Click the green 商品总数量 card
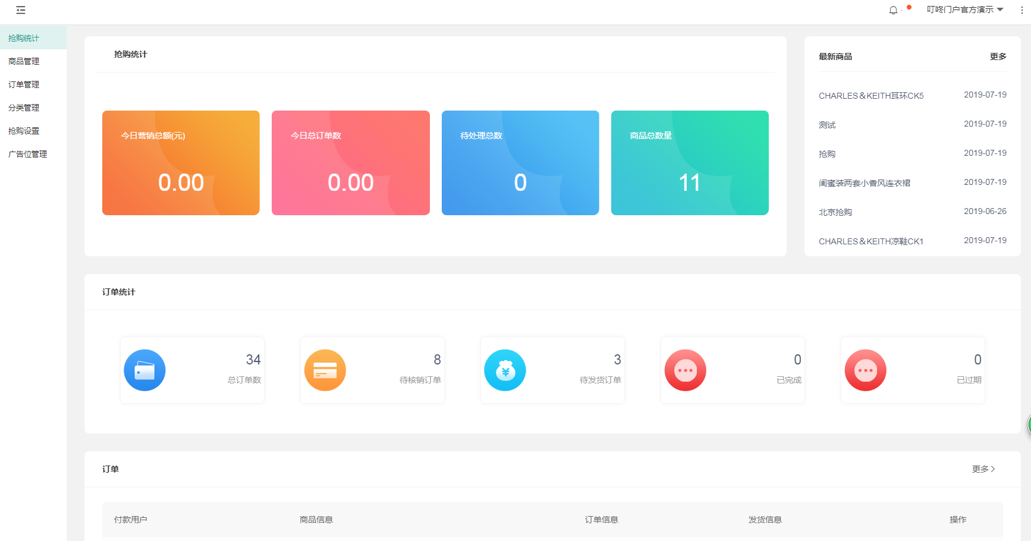Image resolution: width=1031 pixels, height=541 pixels. pyautogui.click(x=690, y=163)
